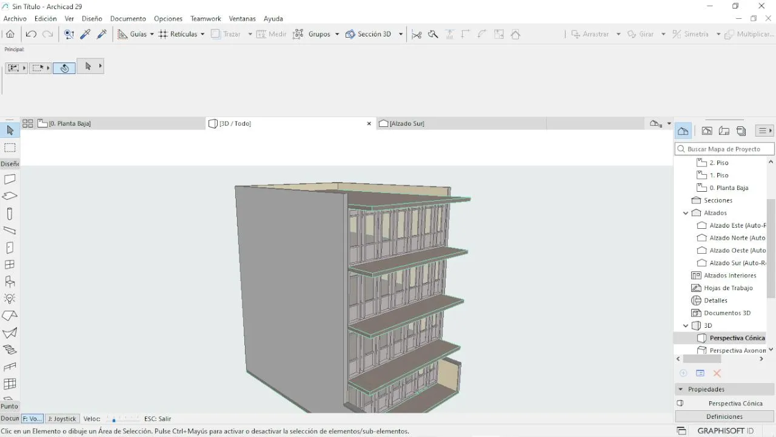
Task: Open the tab overview grid icon
Action: click(x=27, y=123)
